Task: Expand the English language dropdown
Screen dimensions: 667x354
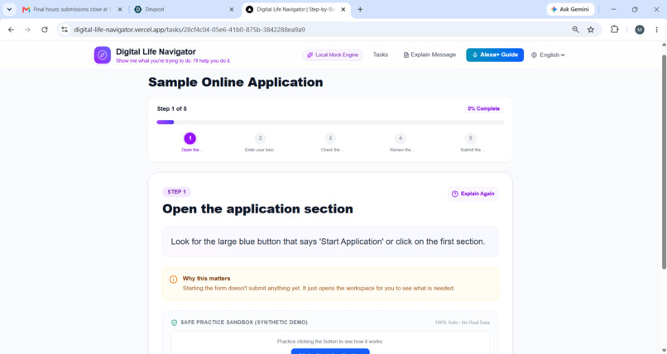Action: (548, 55)
